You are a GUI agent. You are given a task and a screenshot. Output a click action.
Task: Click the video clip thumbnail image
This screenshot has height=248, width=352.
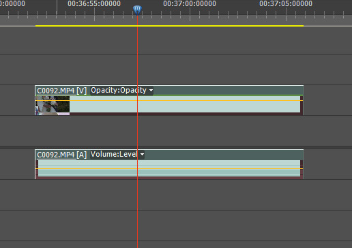point(53,106)
